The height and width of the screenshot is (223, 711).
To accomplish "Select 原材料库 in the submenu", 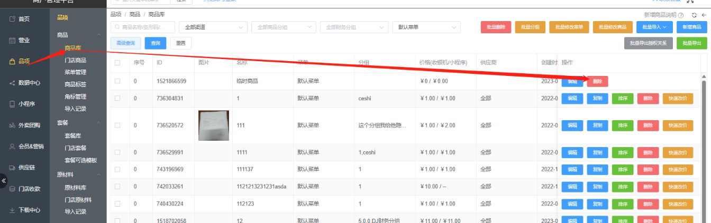I will click(76, 187).
